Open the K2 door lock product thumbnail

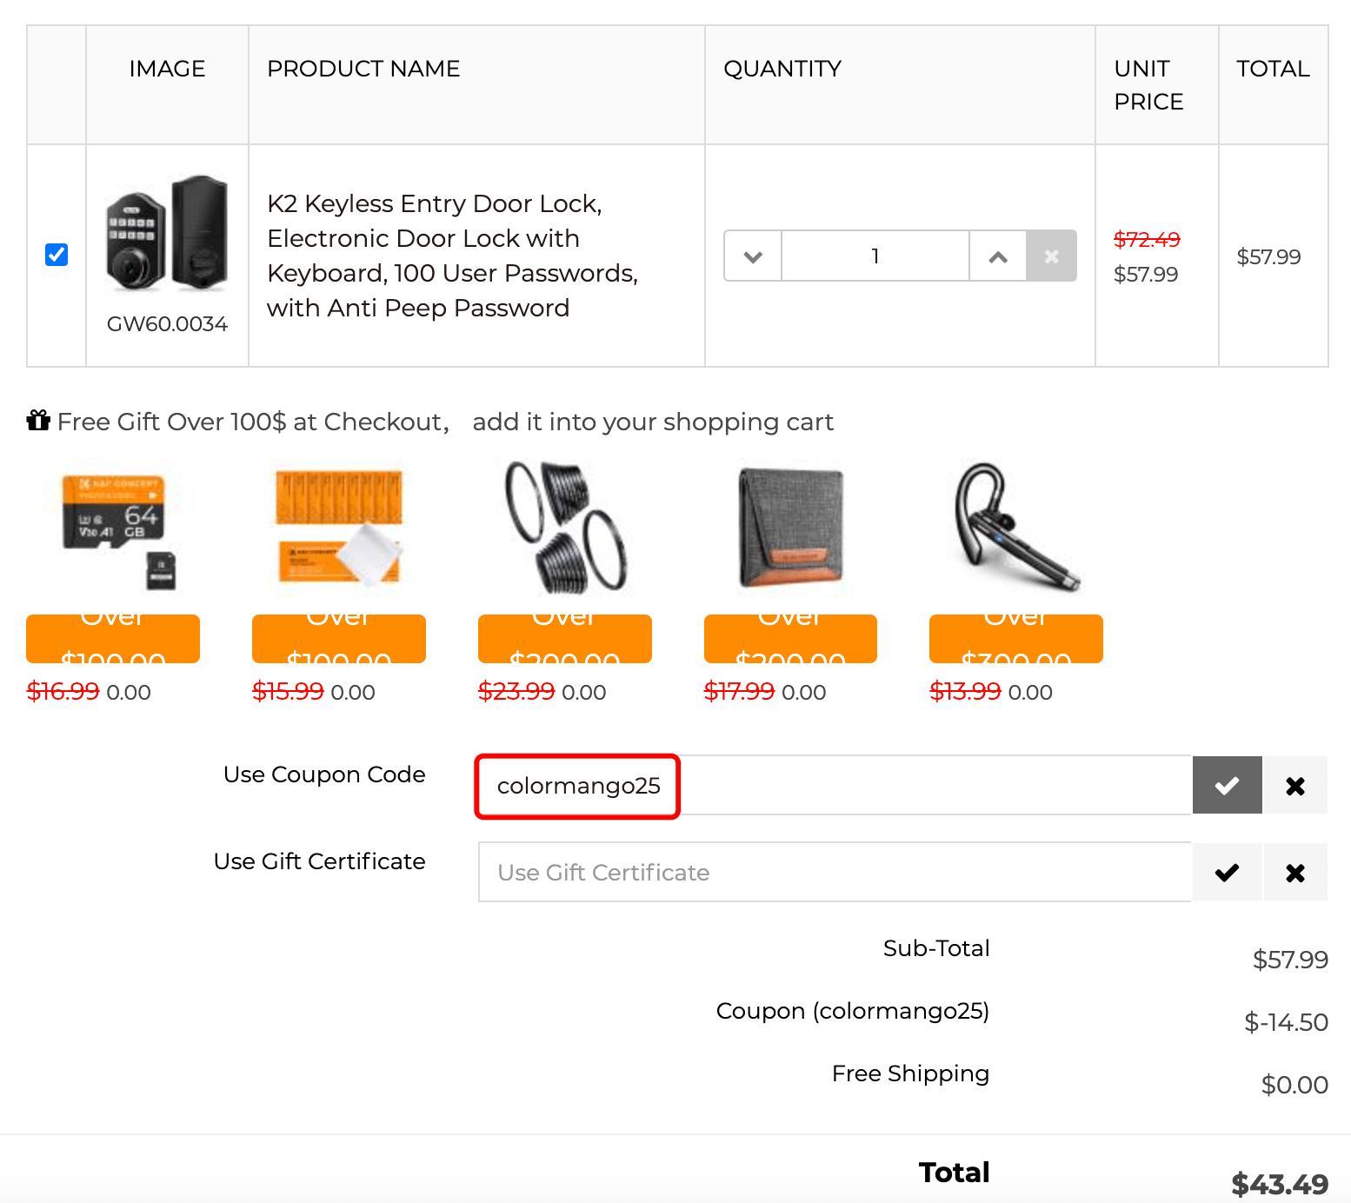167,235
